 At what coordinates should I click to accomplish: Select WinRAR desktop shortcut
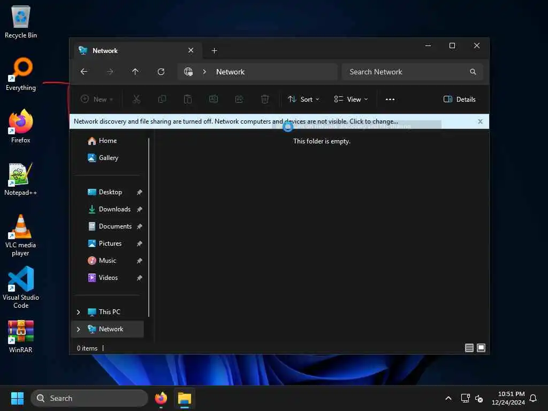21,336
